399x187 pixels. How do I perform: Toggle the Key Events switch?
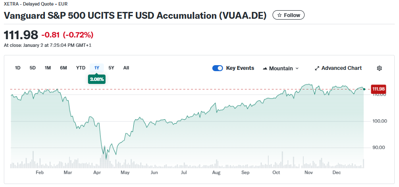(x=218, y=68)
